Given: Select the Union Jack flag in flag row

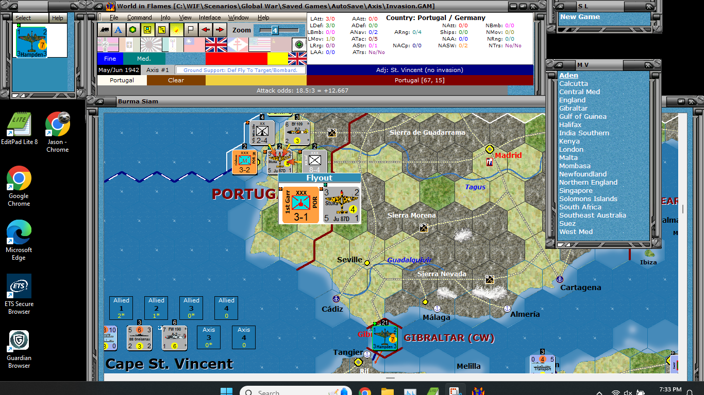Looking at the screenshot, I should click(x=216, y=45).
